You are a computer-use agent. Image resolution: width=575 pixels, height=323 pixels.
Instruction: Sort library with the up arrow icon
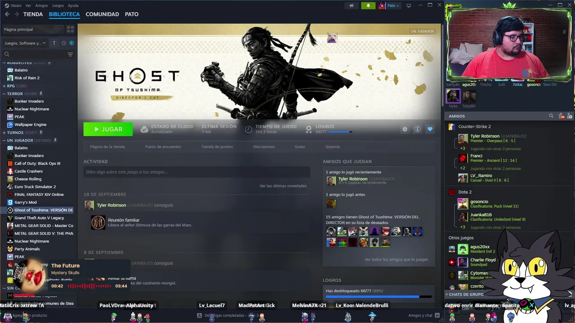(x=54, y=43)
